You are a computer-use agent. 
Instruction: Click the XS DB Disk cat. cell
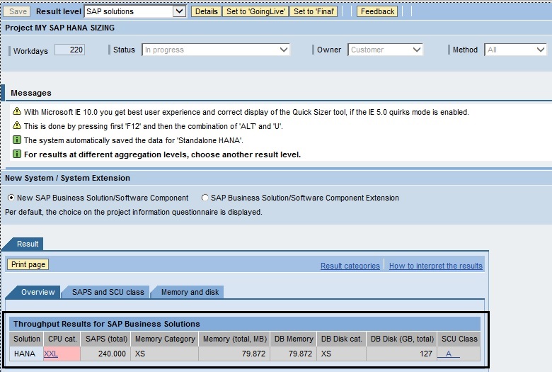[x=342, y=354]
